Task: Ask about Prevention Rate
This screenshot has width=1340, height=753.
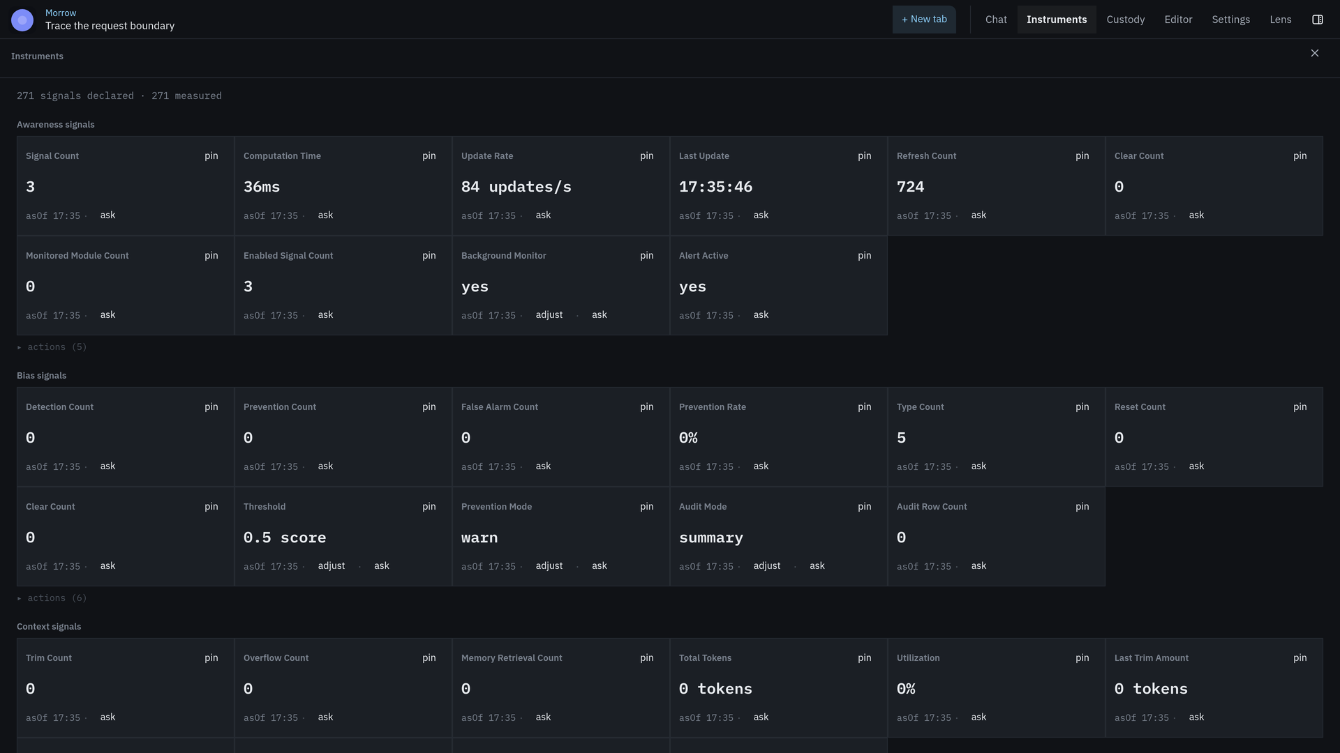Action: click(761, 466)
